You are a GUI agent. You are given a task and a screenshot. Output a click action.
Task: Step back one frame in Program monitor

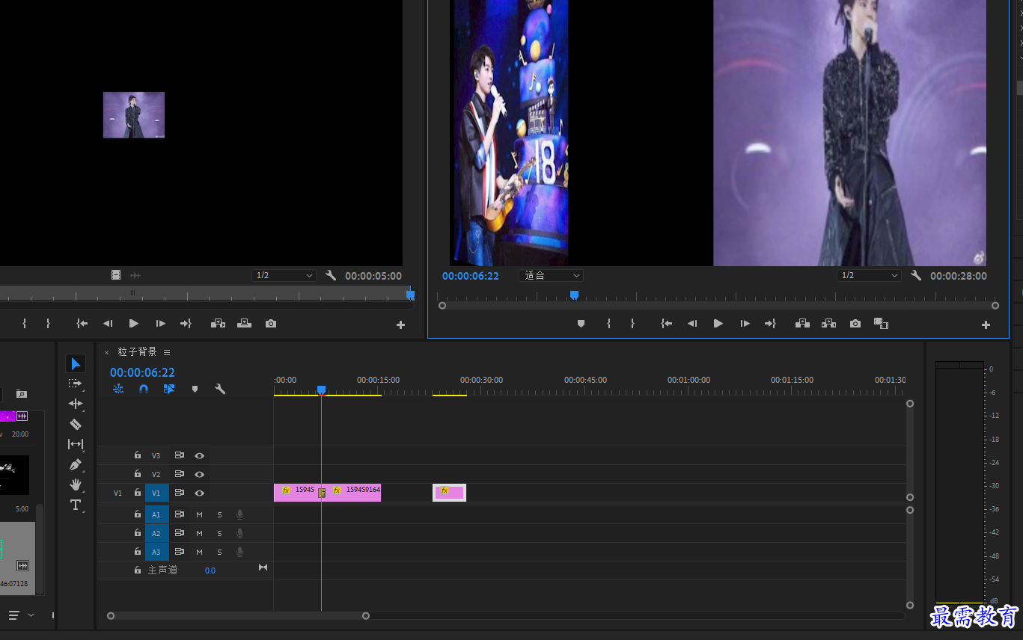pyautogui.click(x=692, y=324)
